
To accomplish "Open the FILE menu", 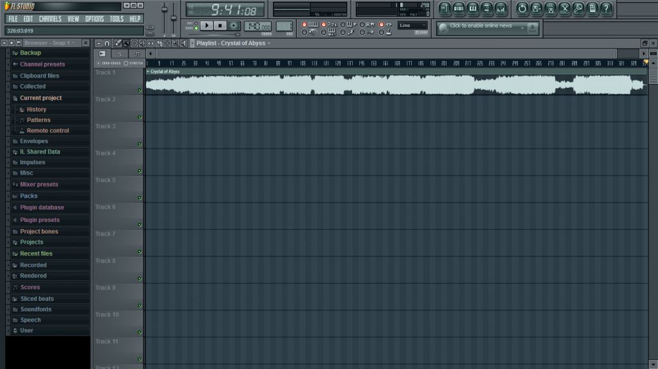I will [13, 19].
